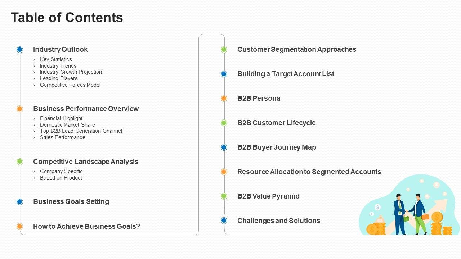The height and width of the screenshot is (259, 461).
Task: Select the Key Statistics sub-item
Action: click(56, 59)
